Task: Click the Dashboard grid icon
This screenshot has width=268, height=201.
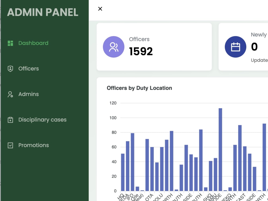Action: click(x=10, y=43)
